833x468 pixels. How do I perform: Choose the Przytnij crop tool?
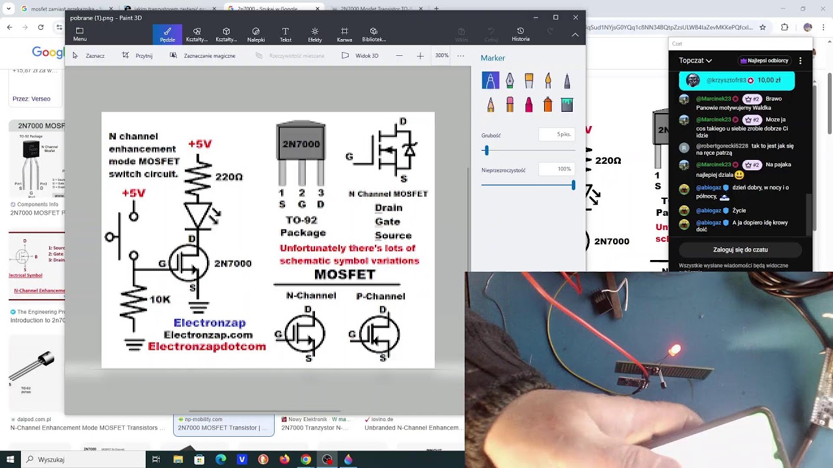(x=137, y=56)
